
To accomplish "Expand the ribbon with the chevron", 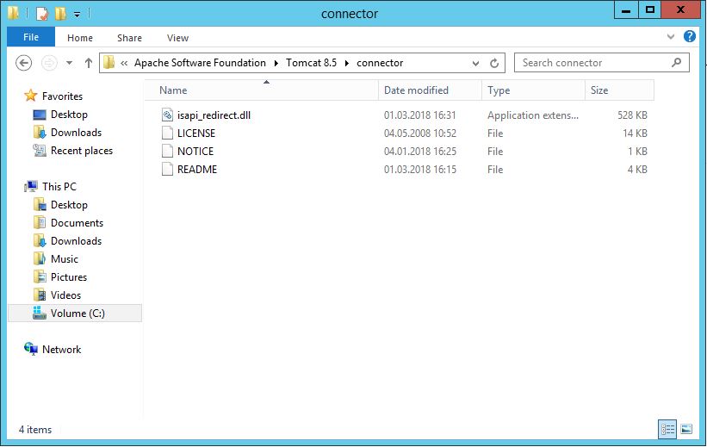I will (x=673, y=38).
